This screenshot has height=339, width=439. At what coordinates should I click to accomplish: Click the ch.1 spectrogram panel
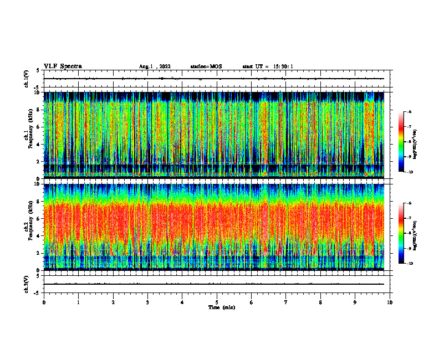coord(214,135)
